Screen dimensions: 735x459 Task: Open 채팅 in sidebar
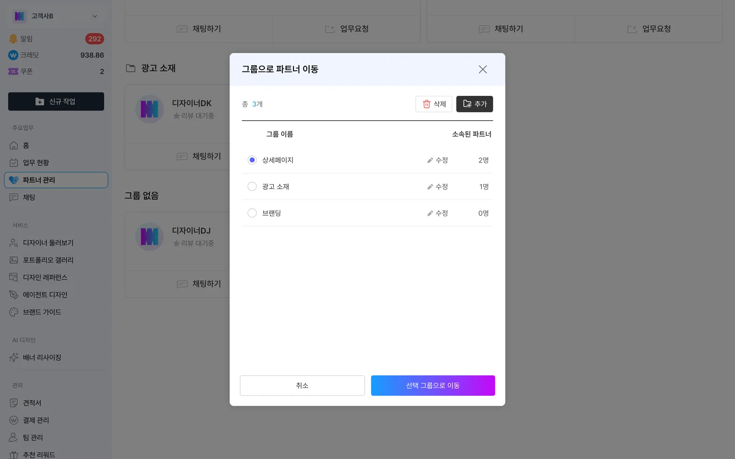tap(56, 197)
